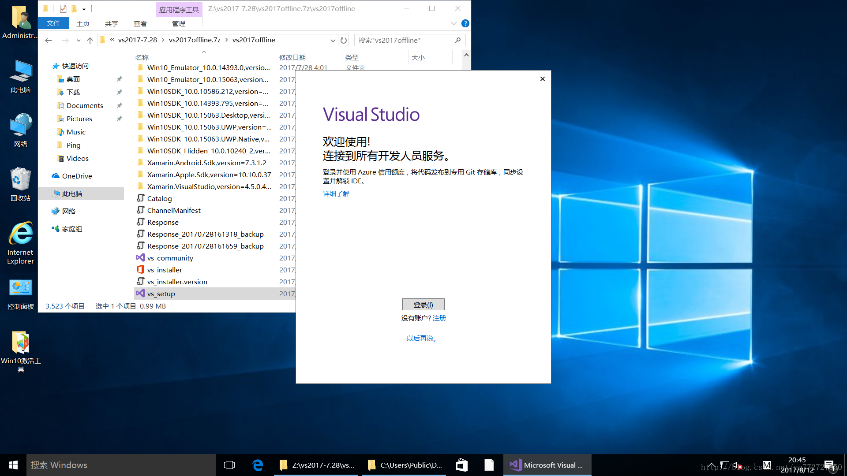Expand the address bar history dropdown
The width and height of the screenshot is (847, 476).
click(x=333, y=40)
